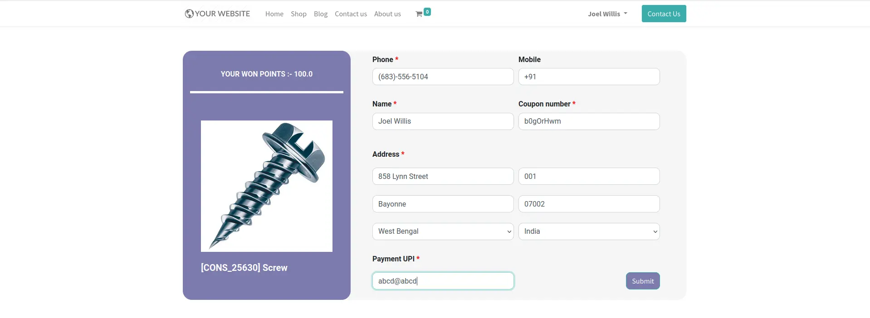The height and width of the screenshot is (318, 870).
Task: Click the YOUR WEBSITE logo text
Action: pyautogui.click(x=222, y=14)
